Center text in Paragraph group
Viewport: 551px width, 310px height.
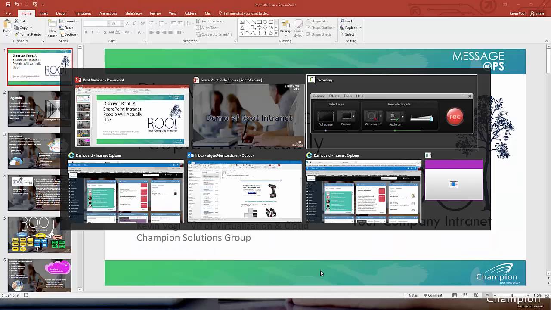pyautogui.click(x=158, y=32)
